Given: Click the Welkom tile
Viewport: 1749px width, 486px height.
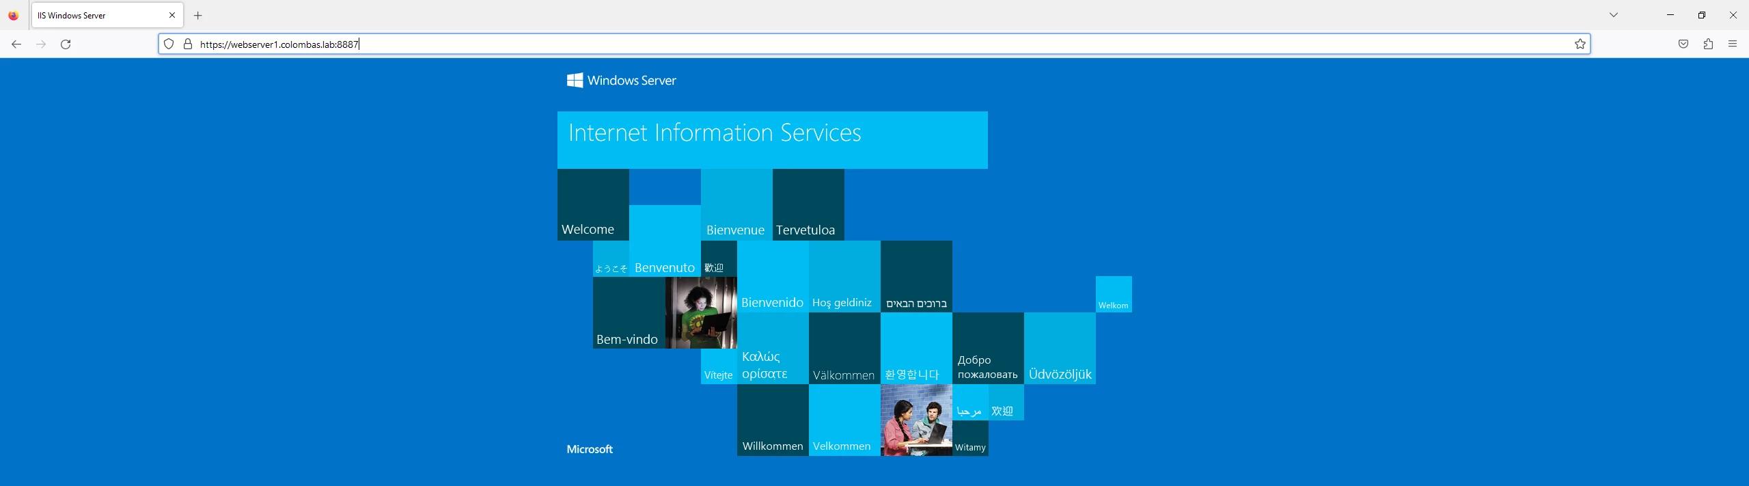Looking at the screenshot, I should point(1114,295).
